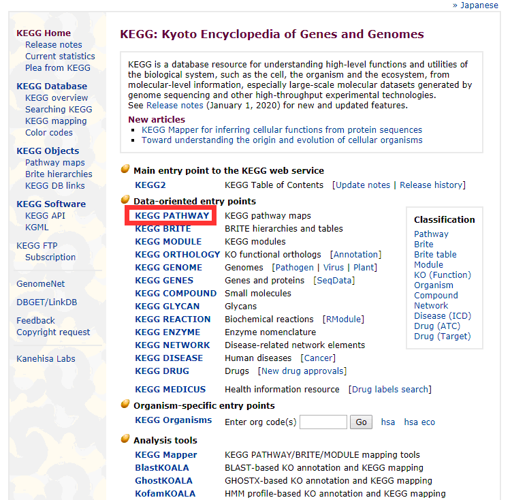Image resolution: width=512 pixels, height=500 pixels.
Task: Open Subscription link
Action: point(50,257)
